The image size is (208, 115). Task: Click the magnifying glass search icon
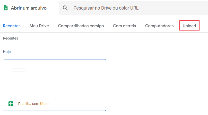point(65,8)
